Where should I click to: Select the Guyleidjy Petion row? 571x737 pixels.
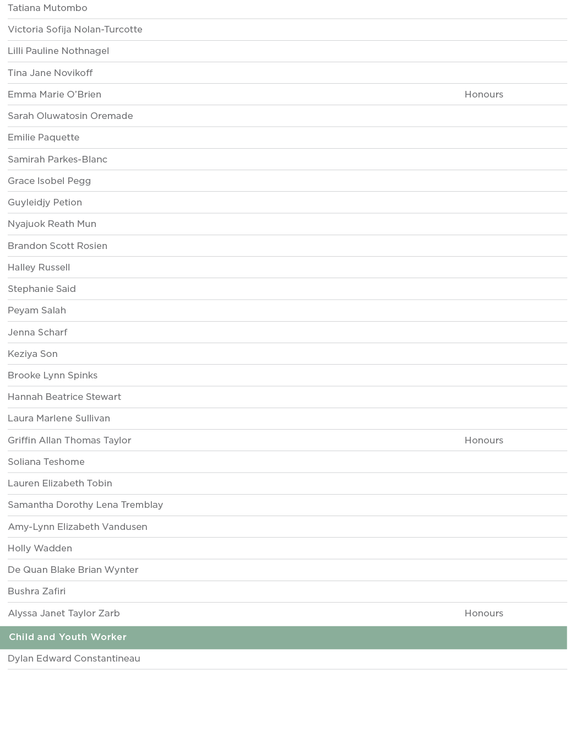coord(45,203)
